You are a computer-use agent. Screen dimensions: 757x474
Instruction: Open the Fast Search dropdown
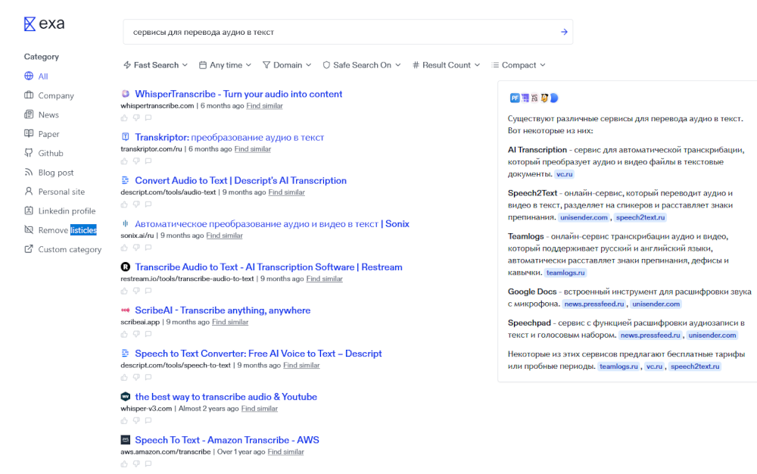(155, 65)
